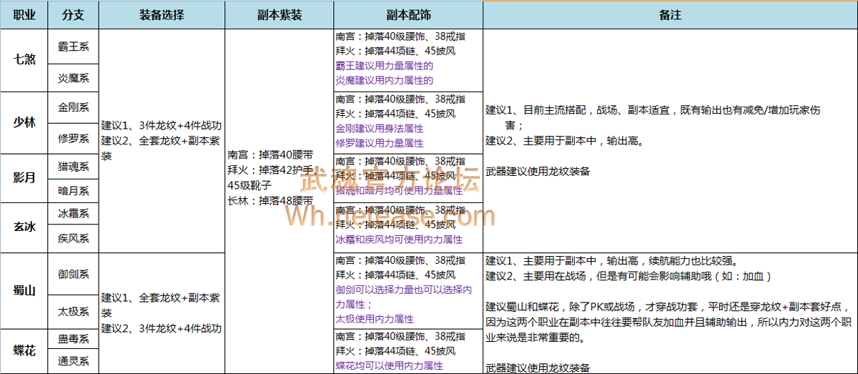The height and width of the screenshot is (374, 858).
Task: Click the 影月 class cell
Action: tap(24, 178)
